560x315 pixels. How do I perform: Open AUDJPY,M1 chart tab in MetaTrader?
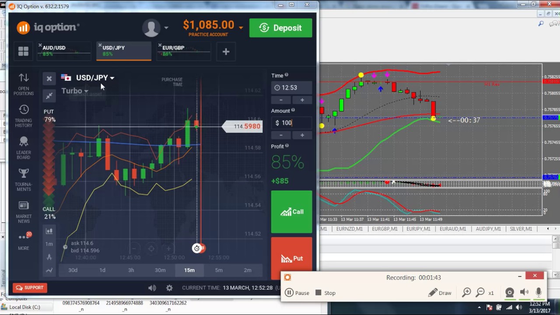(488, 229)
